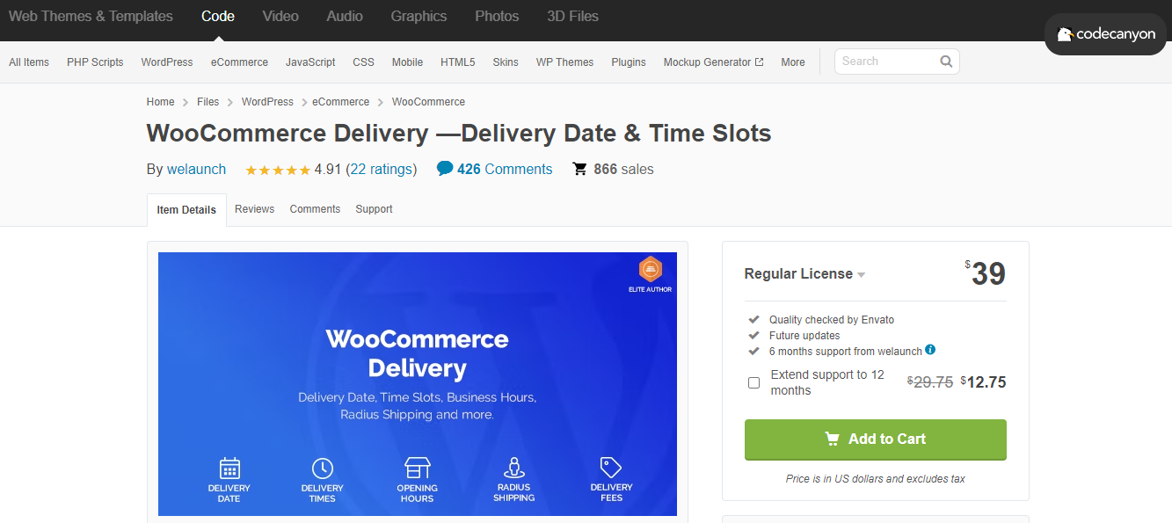Open All Items in the category bar
The image size is (1172, 523).
(x=29, y=62)
